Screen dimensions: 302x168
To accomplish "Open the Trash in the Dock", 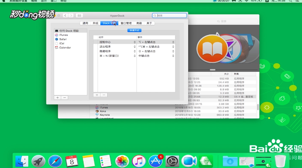I will [x=280, y=161].
